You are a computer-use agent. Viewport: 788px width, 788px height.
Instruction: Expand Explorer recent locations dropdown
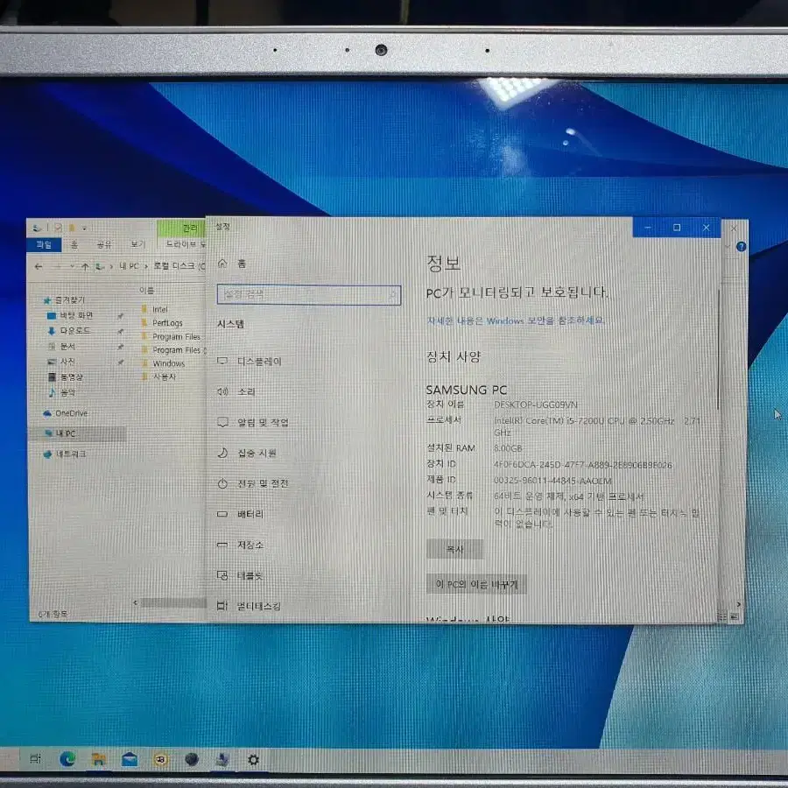(73, 266)
